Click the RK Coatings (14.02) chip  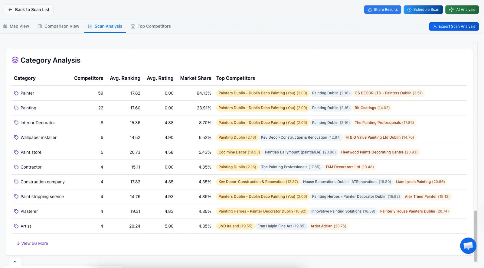pyautogui.click(x=372, y=108)
